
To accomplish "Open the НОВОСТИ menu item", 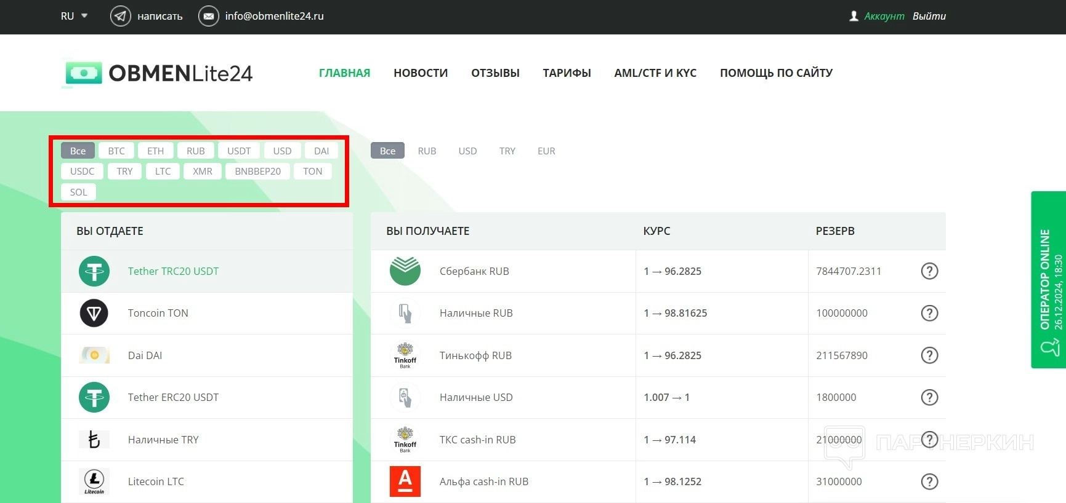I will 421,73.
